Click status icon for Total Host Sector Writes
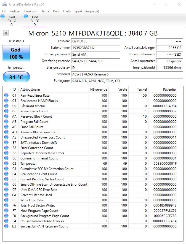 point(6,205)
